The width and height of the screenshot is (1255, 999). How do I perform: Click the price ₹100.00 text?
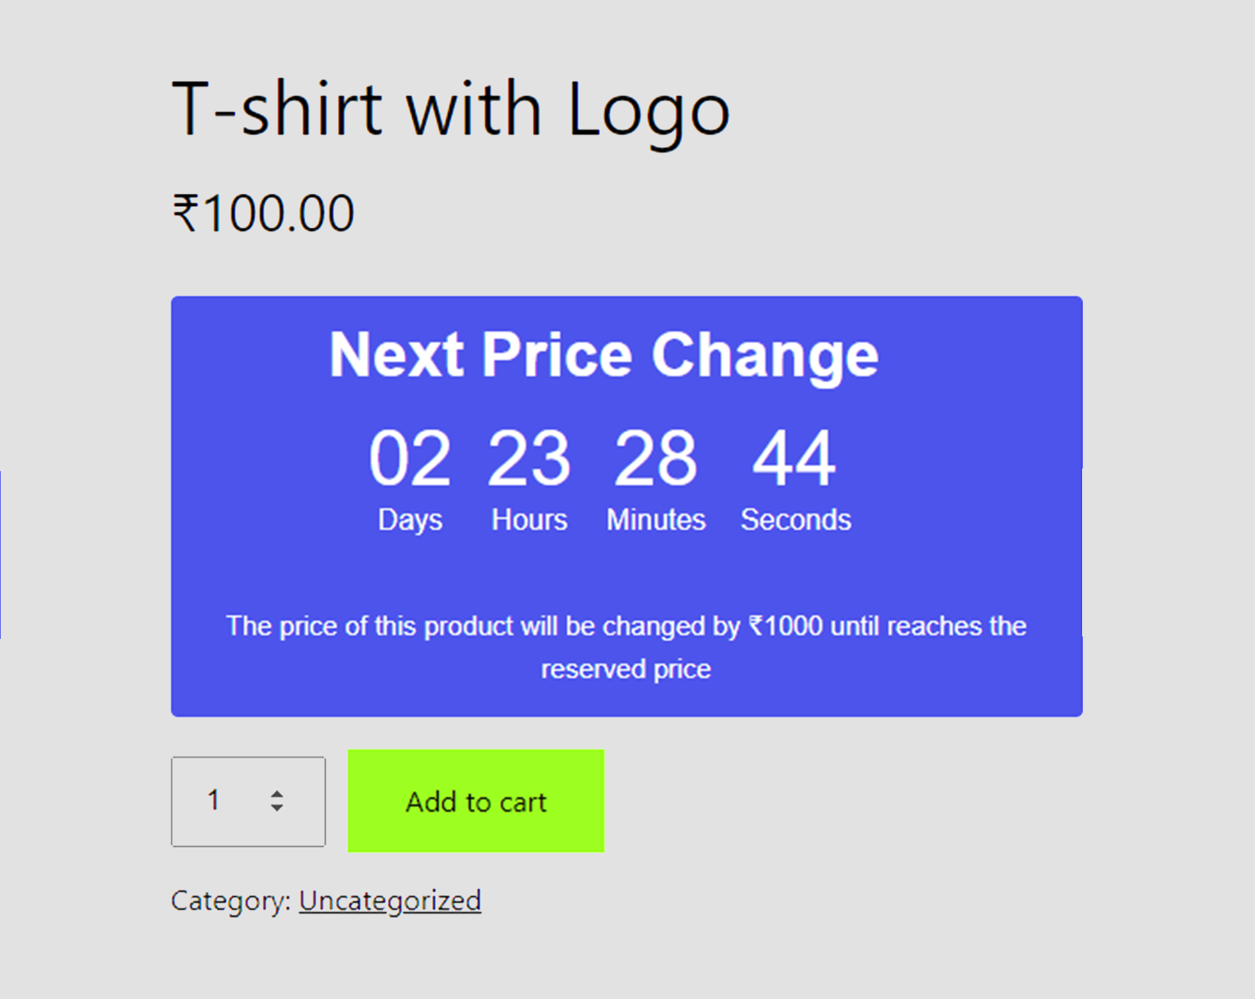[x=263, y=212]
